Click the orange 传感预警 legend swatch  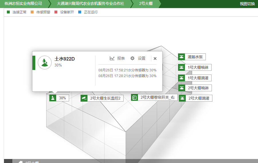click(32, 12)
